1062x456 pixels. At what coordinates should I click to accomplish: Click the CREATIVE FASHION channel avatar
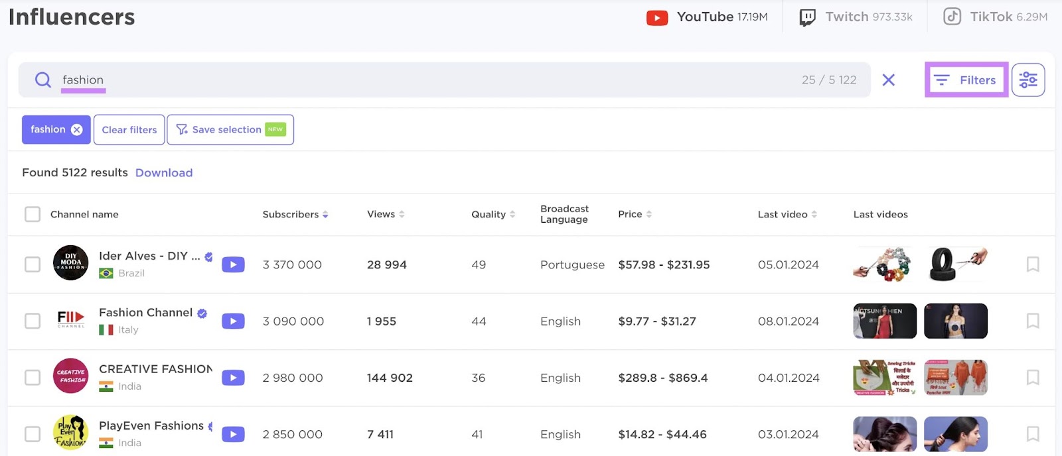point(70,376)
